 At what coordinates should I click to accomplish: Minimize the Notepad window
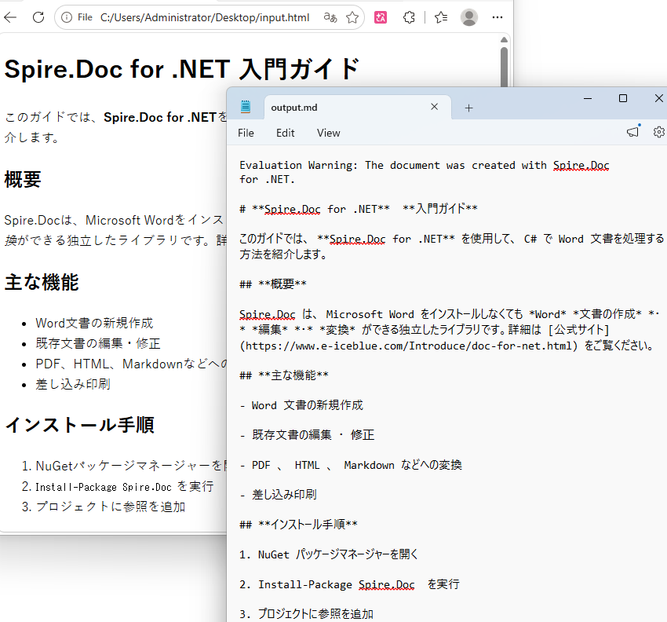coord(588,98)
